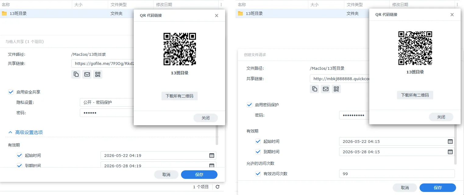Click left start time field 2026-05-22 04:19
The width and height of the screenshot is (464, 195).
click(158, 155)
